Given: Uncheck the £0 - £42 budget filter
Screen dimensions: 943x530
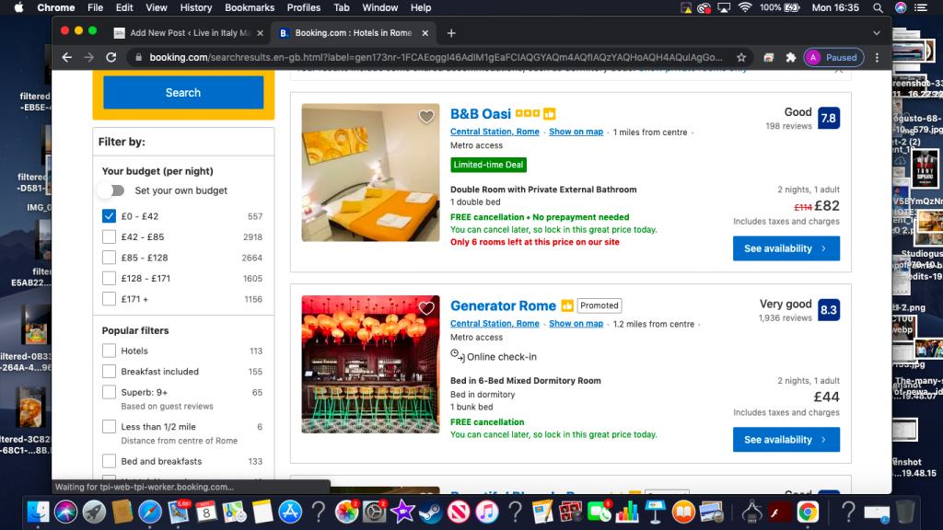Looking at the screenshot, I should tap(109, 216).
